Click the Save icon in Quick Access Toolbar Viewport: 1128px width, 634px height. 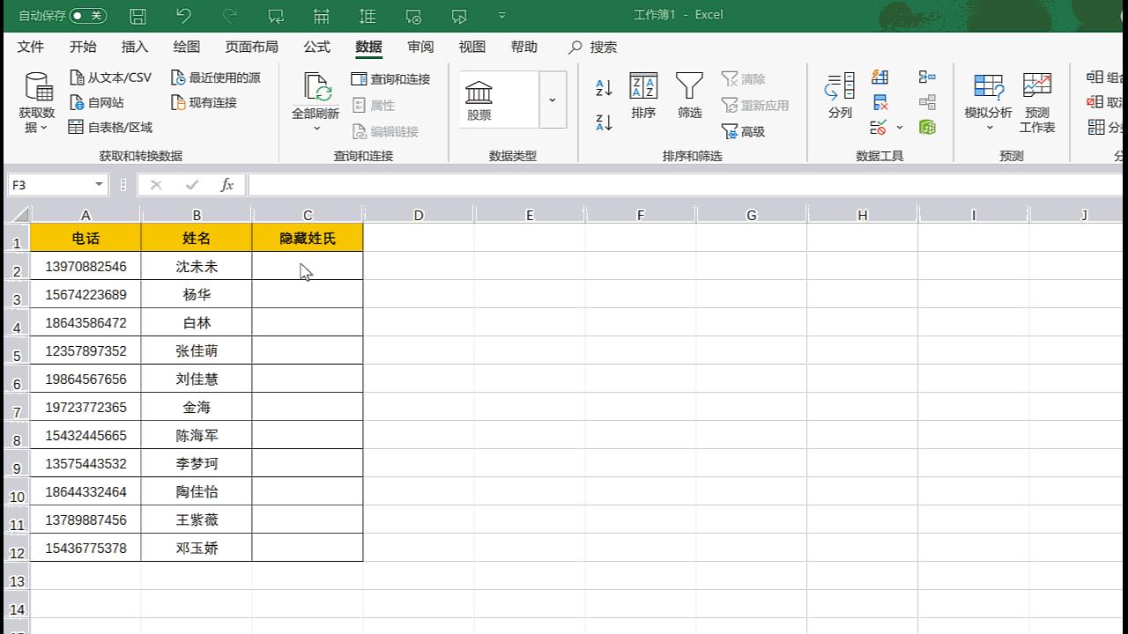click(x=137, y=14)
